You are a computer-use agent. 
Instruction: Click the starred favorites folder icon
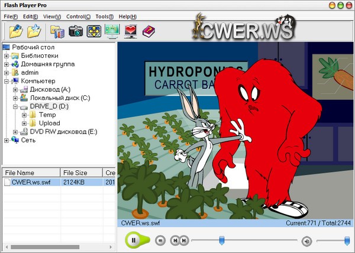34,31
